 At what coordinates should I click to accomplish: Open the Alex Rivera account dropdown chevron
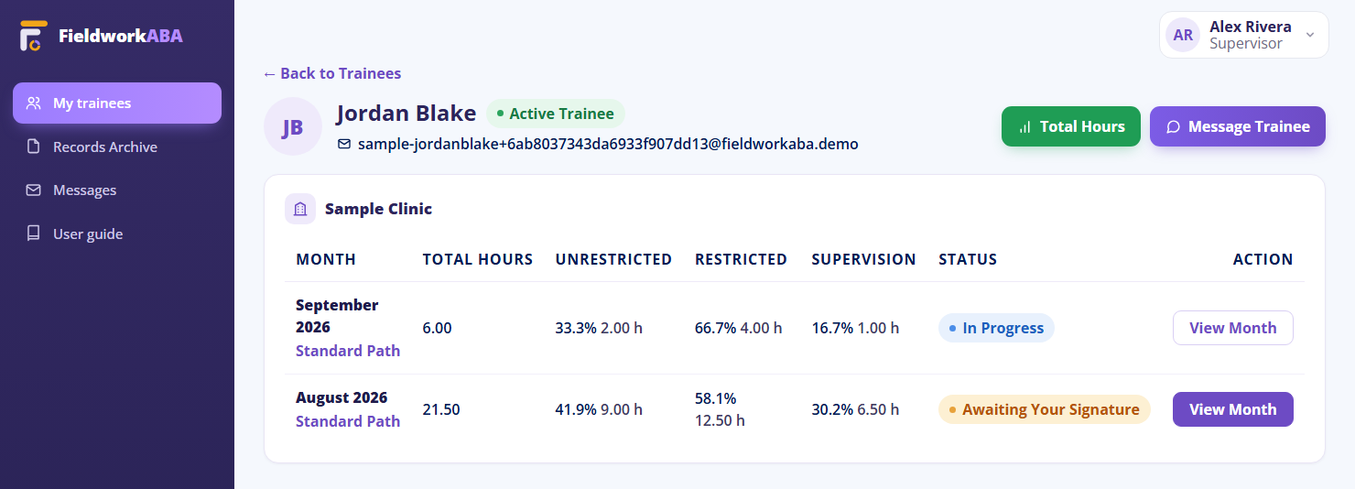[x=1309, y=35]
